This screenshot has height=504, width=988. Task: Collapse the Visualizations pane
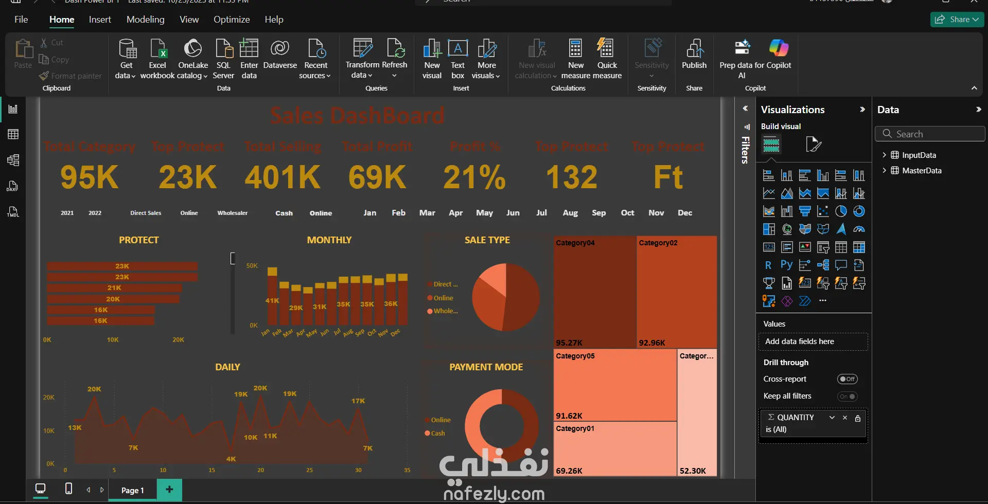(x=862, y=110)
